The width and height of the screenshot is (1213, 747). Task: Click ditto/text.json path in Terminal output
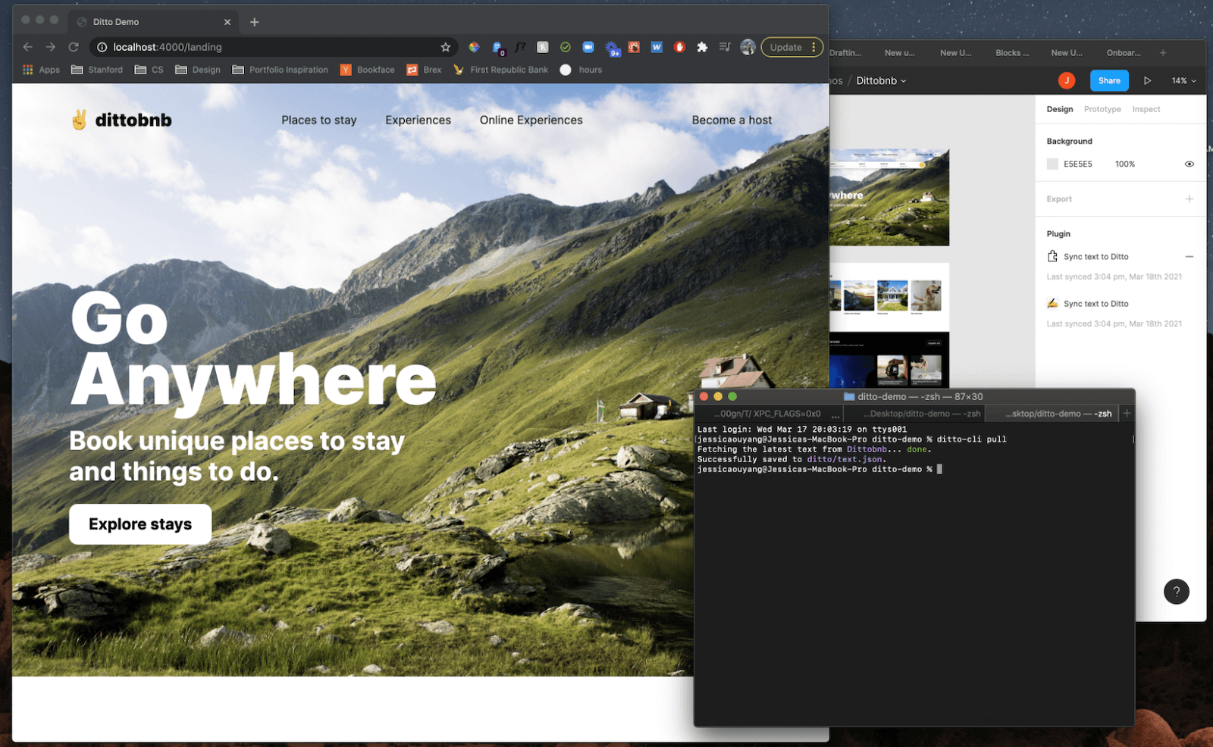[845, 459]
